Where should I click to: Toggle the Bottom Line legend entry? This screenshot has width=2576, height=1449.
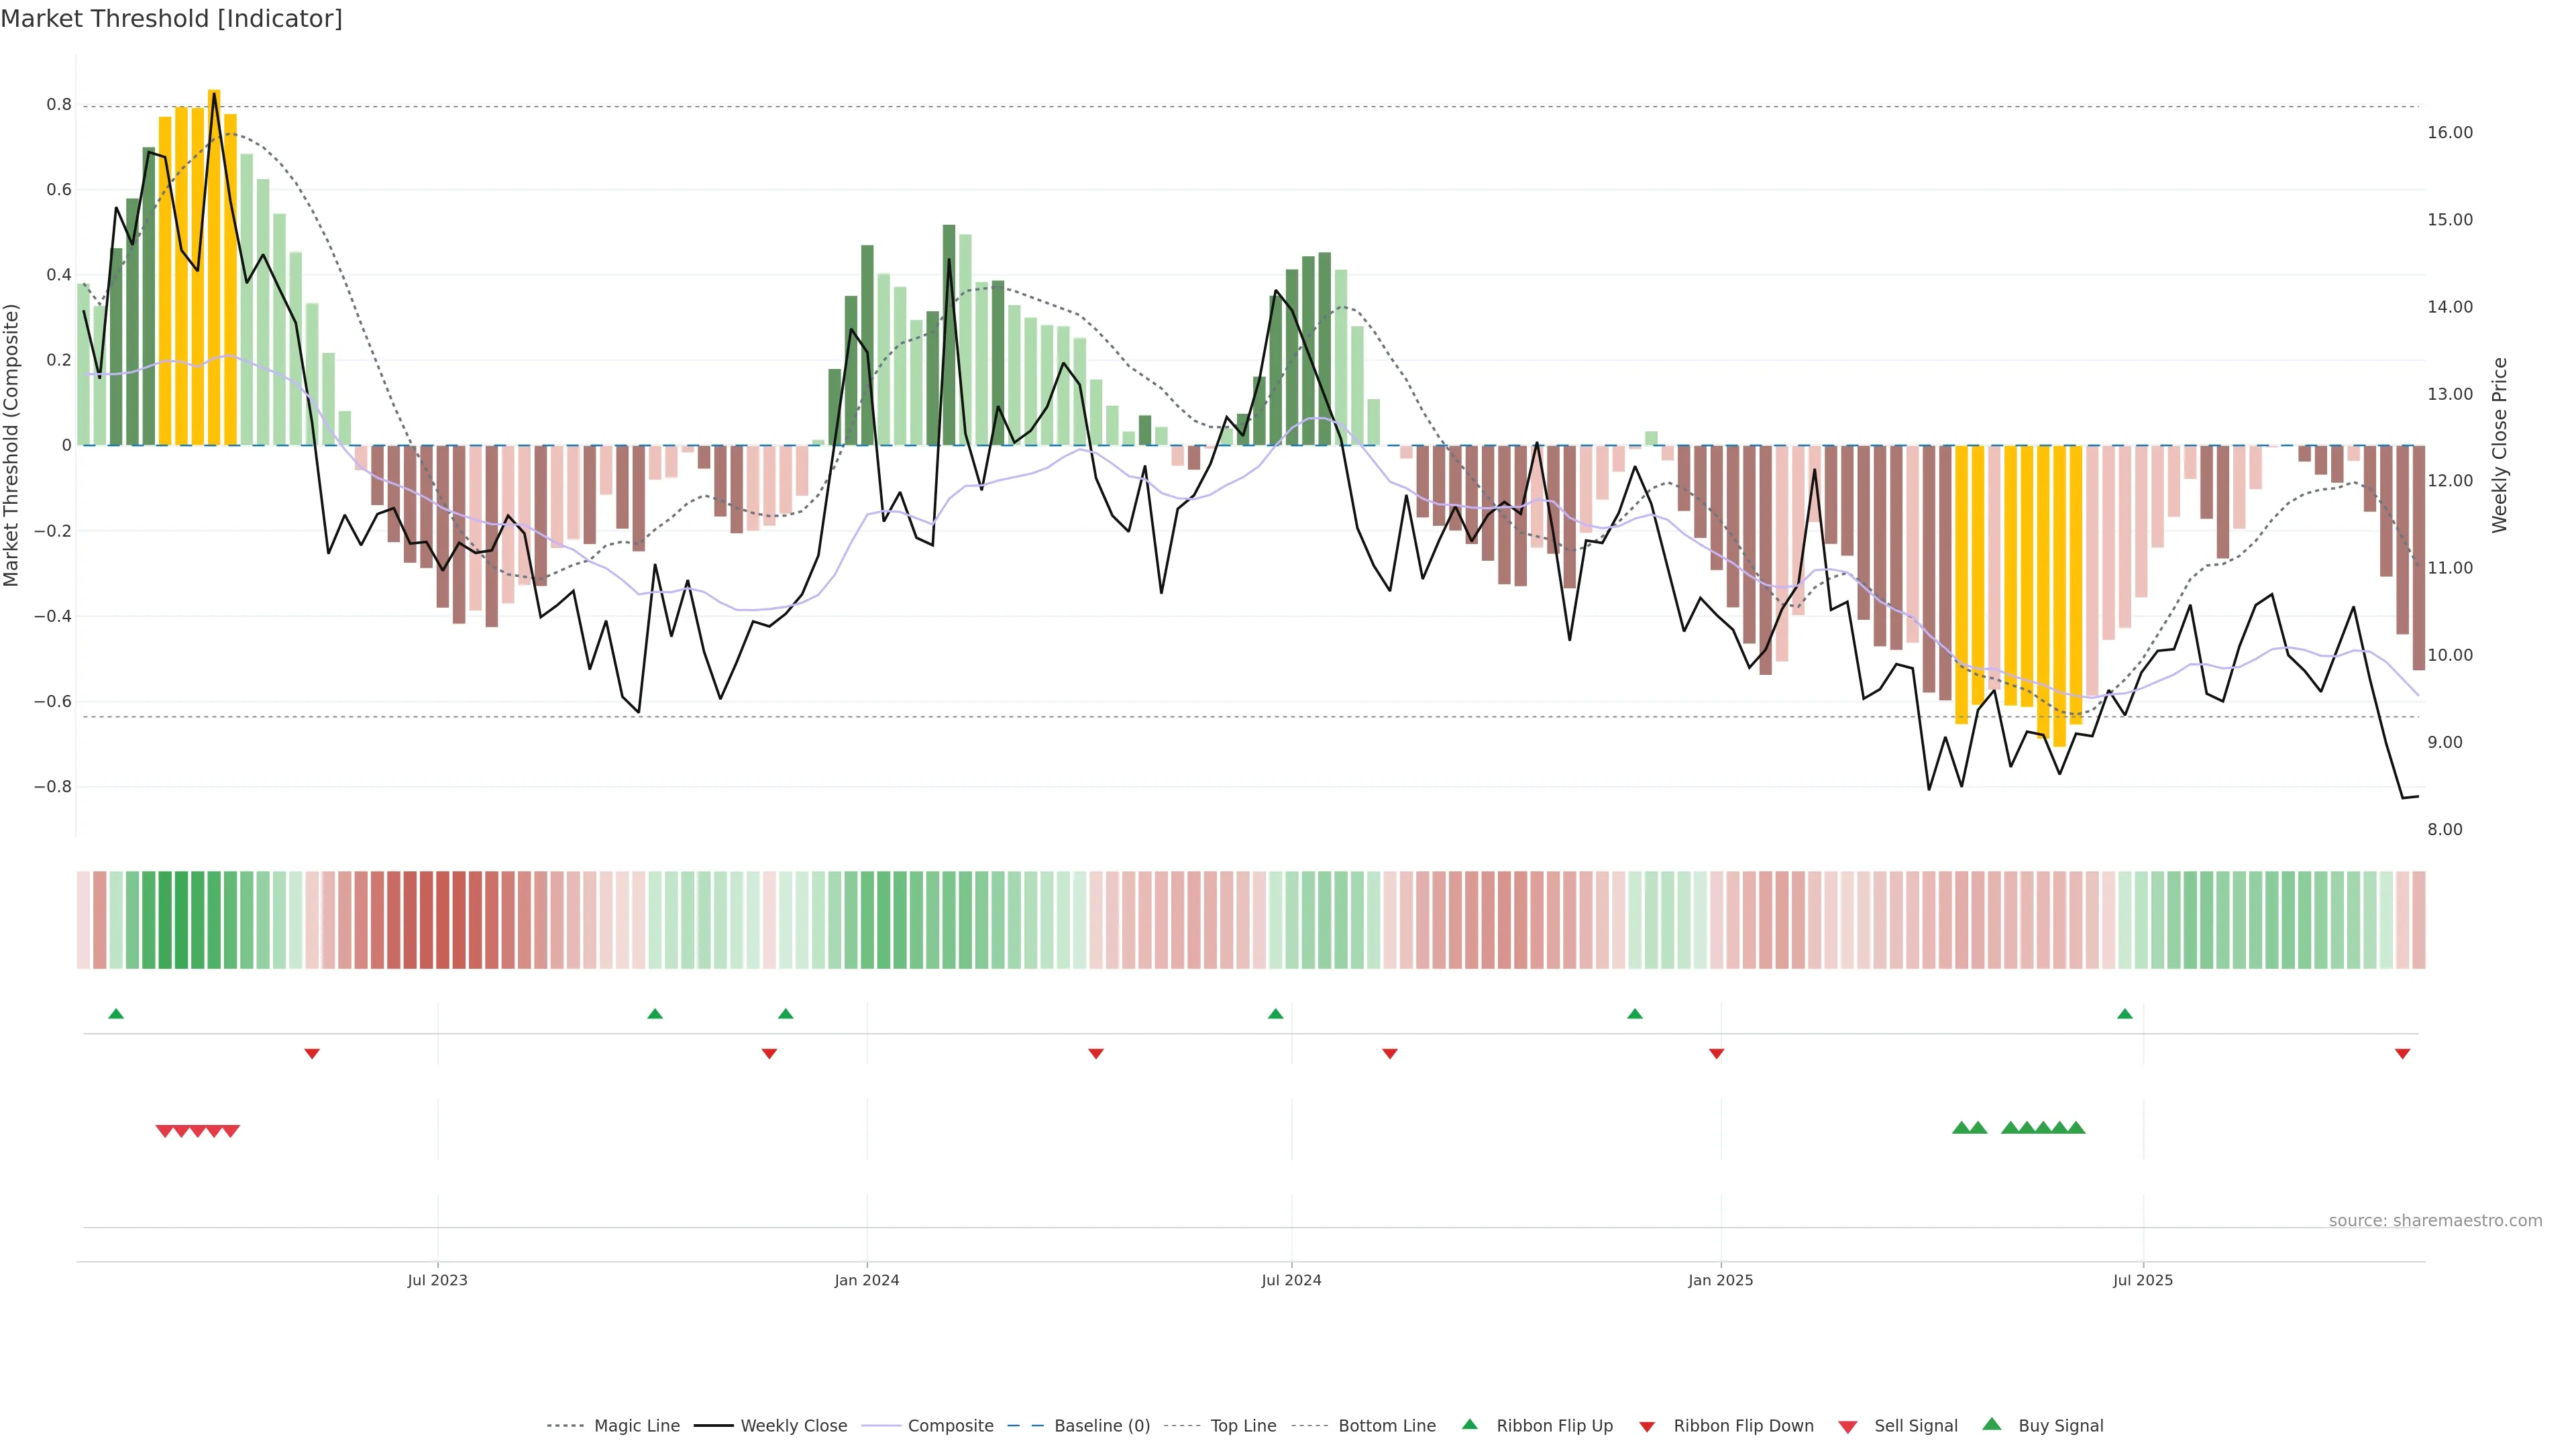tap(1386, 1426)
